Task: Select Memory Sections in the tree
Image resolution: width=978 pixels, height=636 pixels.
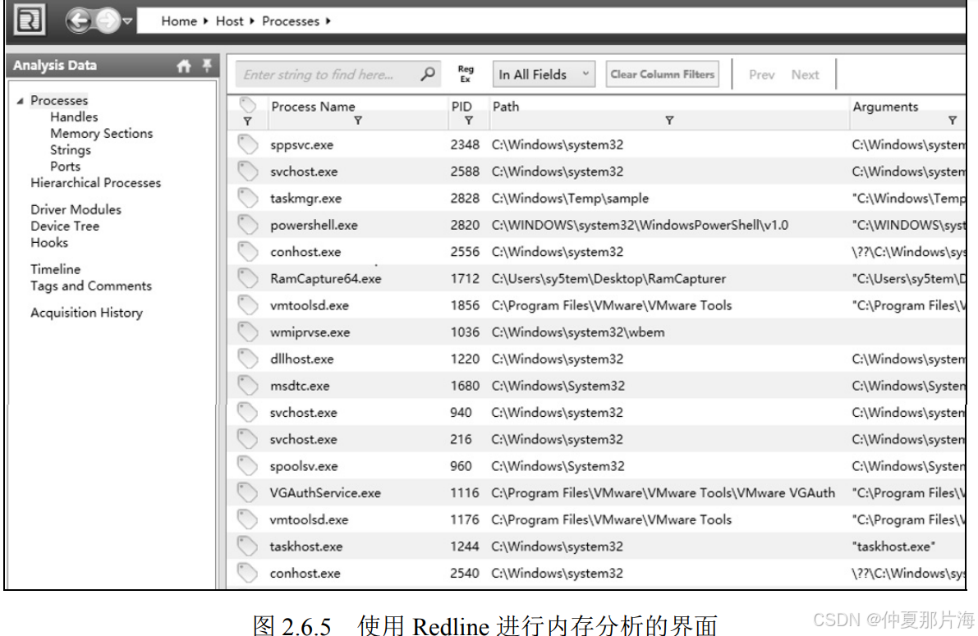Action: point(102,134)
